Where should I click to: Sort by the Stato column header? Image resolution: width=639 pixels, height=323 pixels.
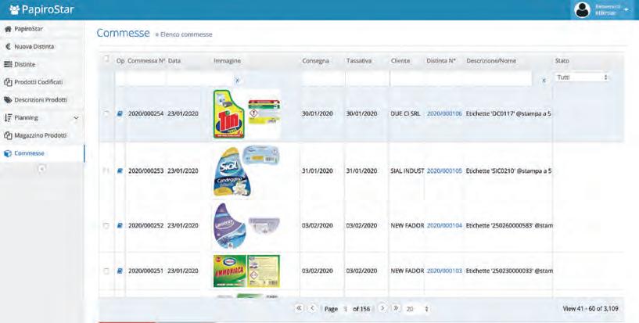point(562,61)
